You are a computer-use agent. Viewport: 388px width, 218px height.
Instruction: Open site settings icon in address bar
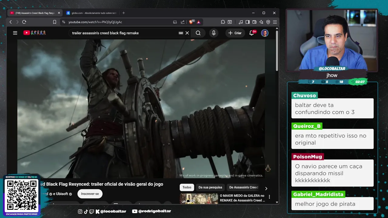(x=63, y=22)
